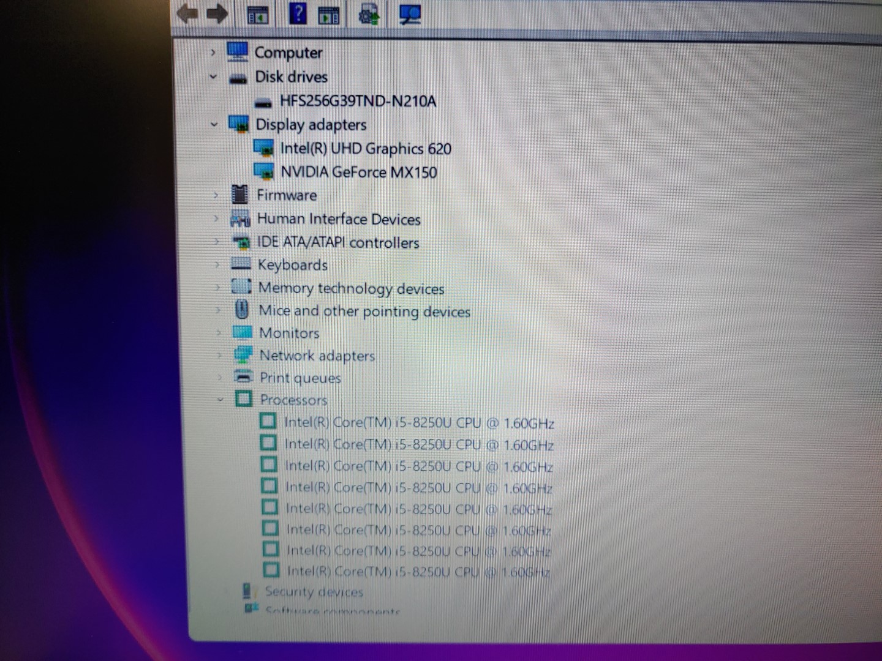Click the Keyboards icon

coord(241,264)
